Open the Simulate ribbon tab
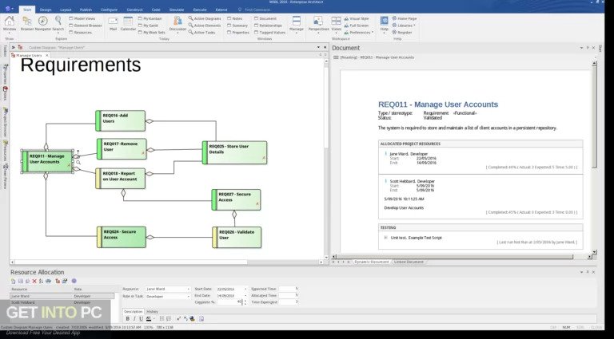 177,10
